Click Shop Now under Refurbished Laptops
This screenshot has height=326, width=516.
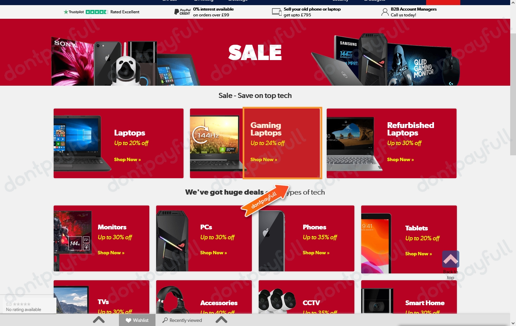[400, 160]
